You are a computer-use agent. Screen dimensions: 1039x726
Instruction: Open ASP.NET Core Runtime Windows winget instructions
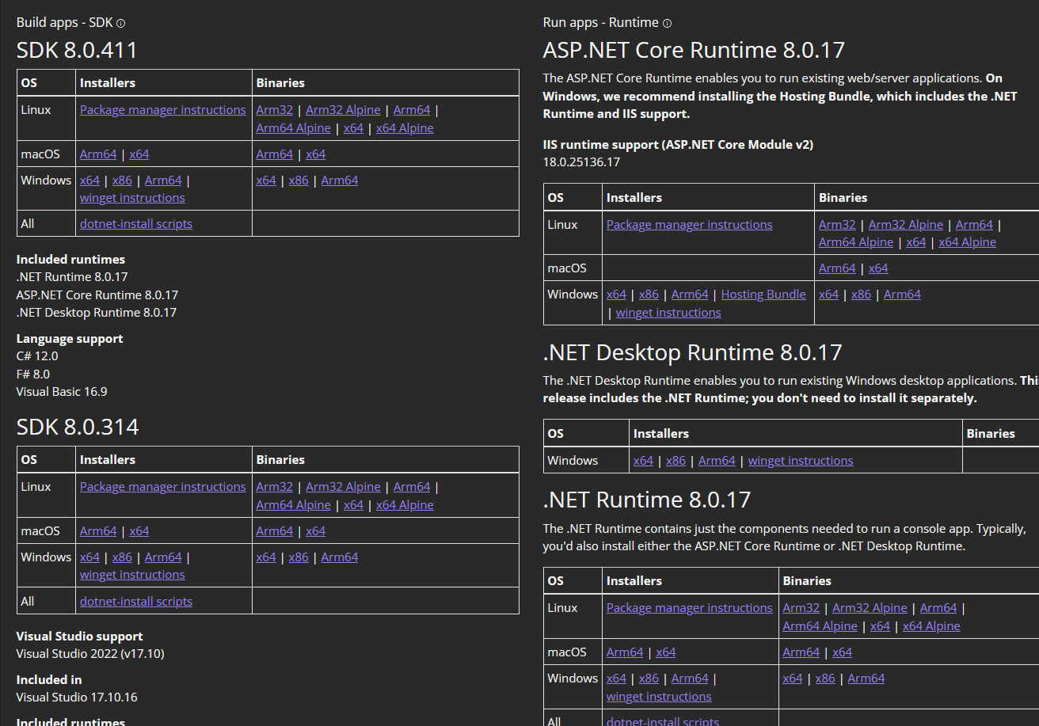click(668, 313)
